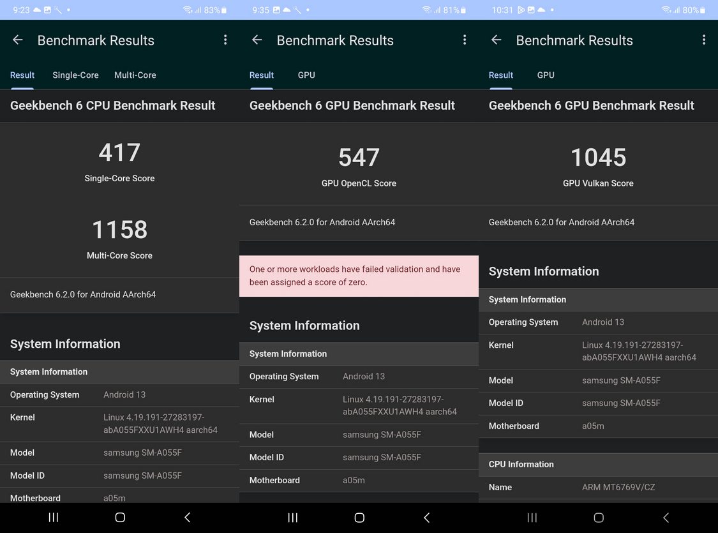Tap Motherboard a05m row on OpenCL screen
This screenshot has height=533, width=718.
coord(359,481)
